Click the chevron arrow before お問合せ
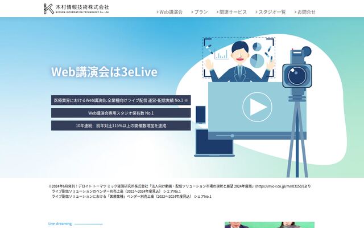The width and height of the screenshot is (364, 228). click(x=295, y=12)
